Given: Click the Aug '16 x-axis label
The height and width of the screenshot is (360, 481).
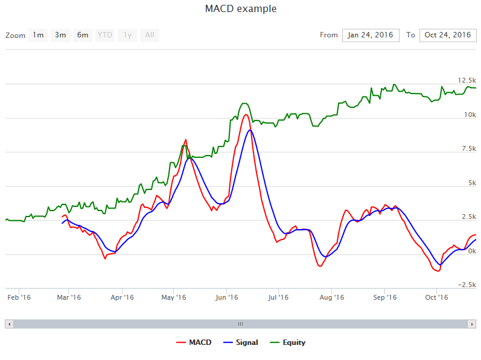Looking at the screenshot, I should [x=331, y=297].
